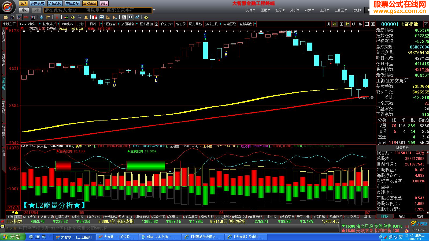Click the 买卖决策 button
Screen dimensions: 429x241
[x=37, y=3]
